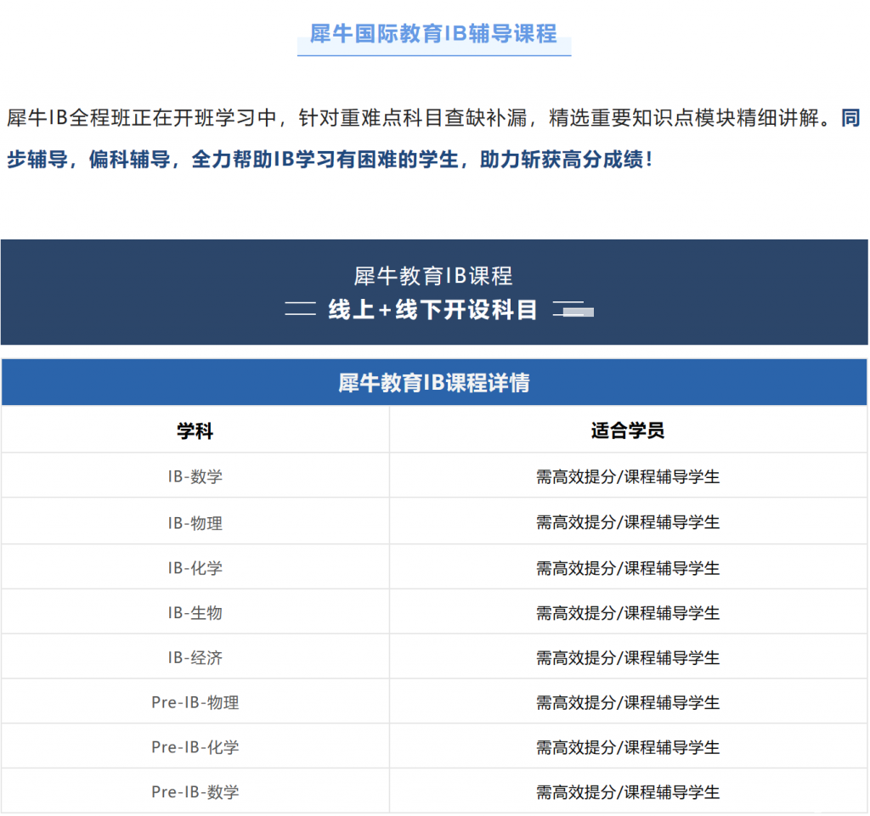Click the title 犀牛国际教育IB辅导课程
This screenshot has width=870, height=816.
[433, 34]
